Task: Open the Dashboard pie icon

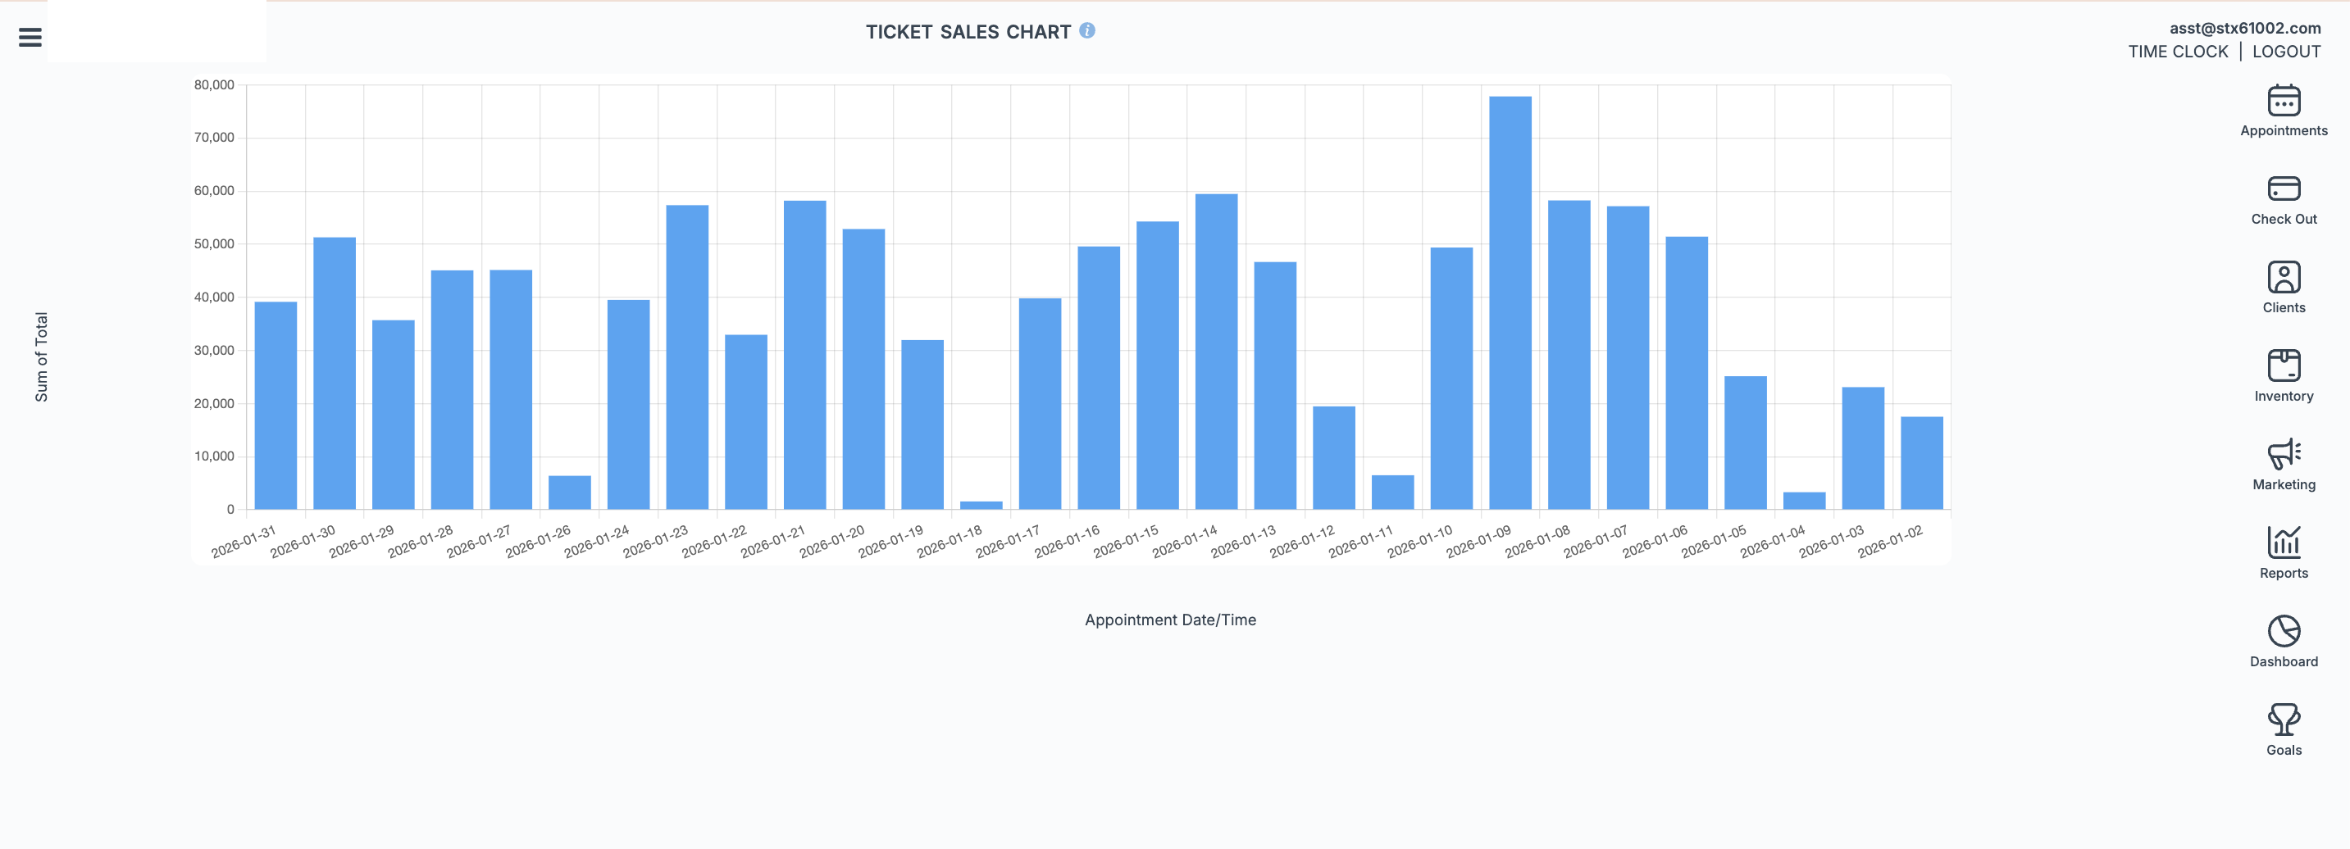Action: (2283, 632)
